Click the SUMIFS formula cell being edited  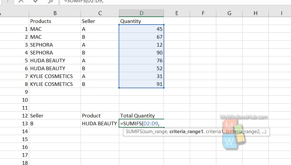(x=142, y=124)
